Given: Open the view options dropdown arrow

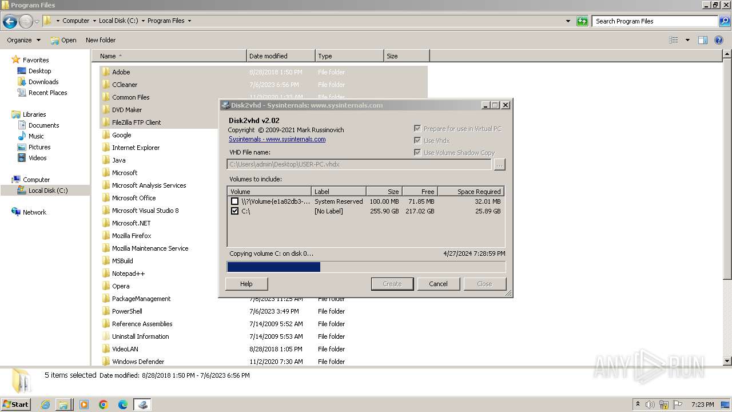Looking at the screenshot, I should click(687, 40).
